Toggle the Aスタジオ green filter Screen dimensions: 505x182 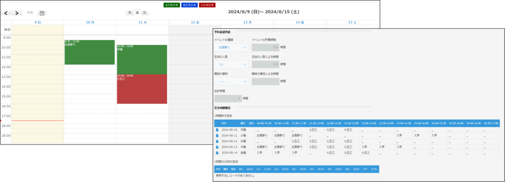[171, 5]
